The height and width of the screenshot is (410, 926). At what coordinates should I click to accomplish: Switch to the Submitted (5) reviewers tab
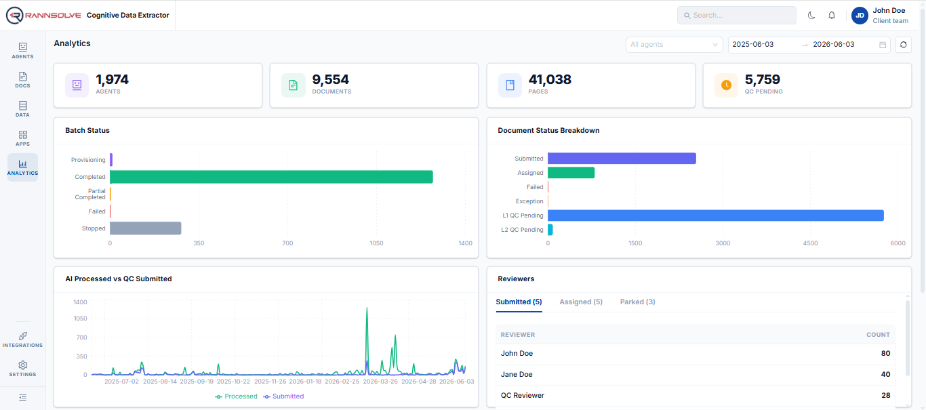519,302
